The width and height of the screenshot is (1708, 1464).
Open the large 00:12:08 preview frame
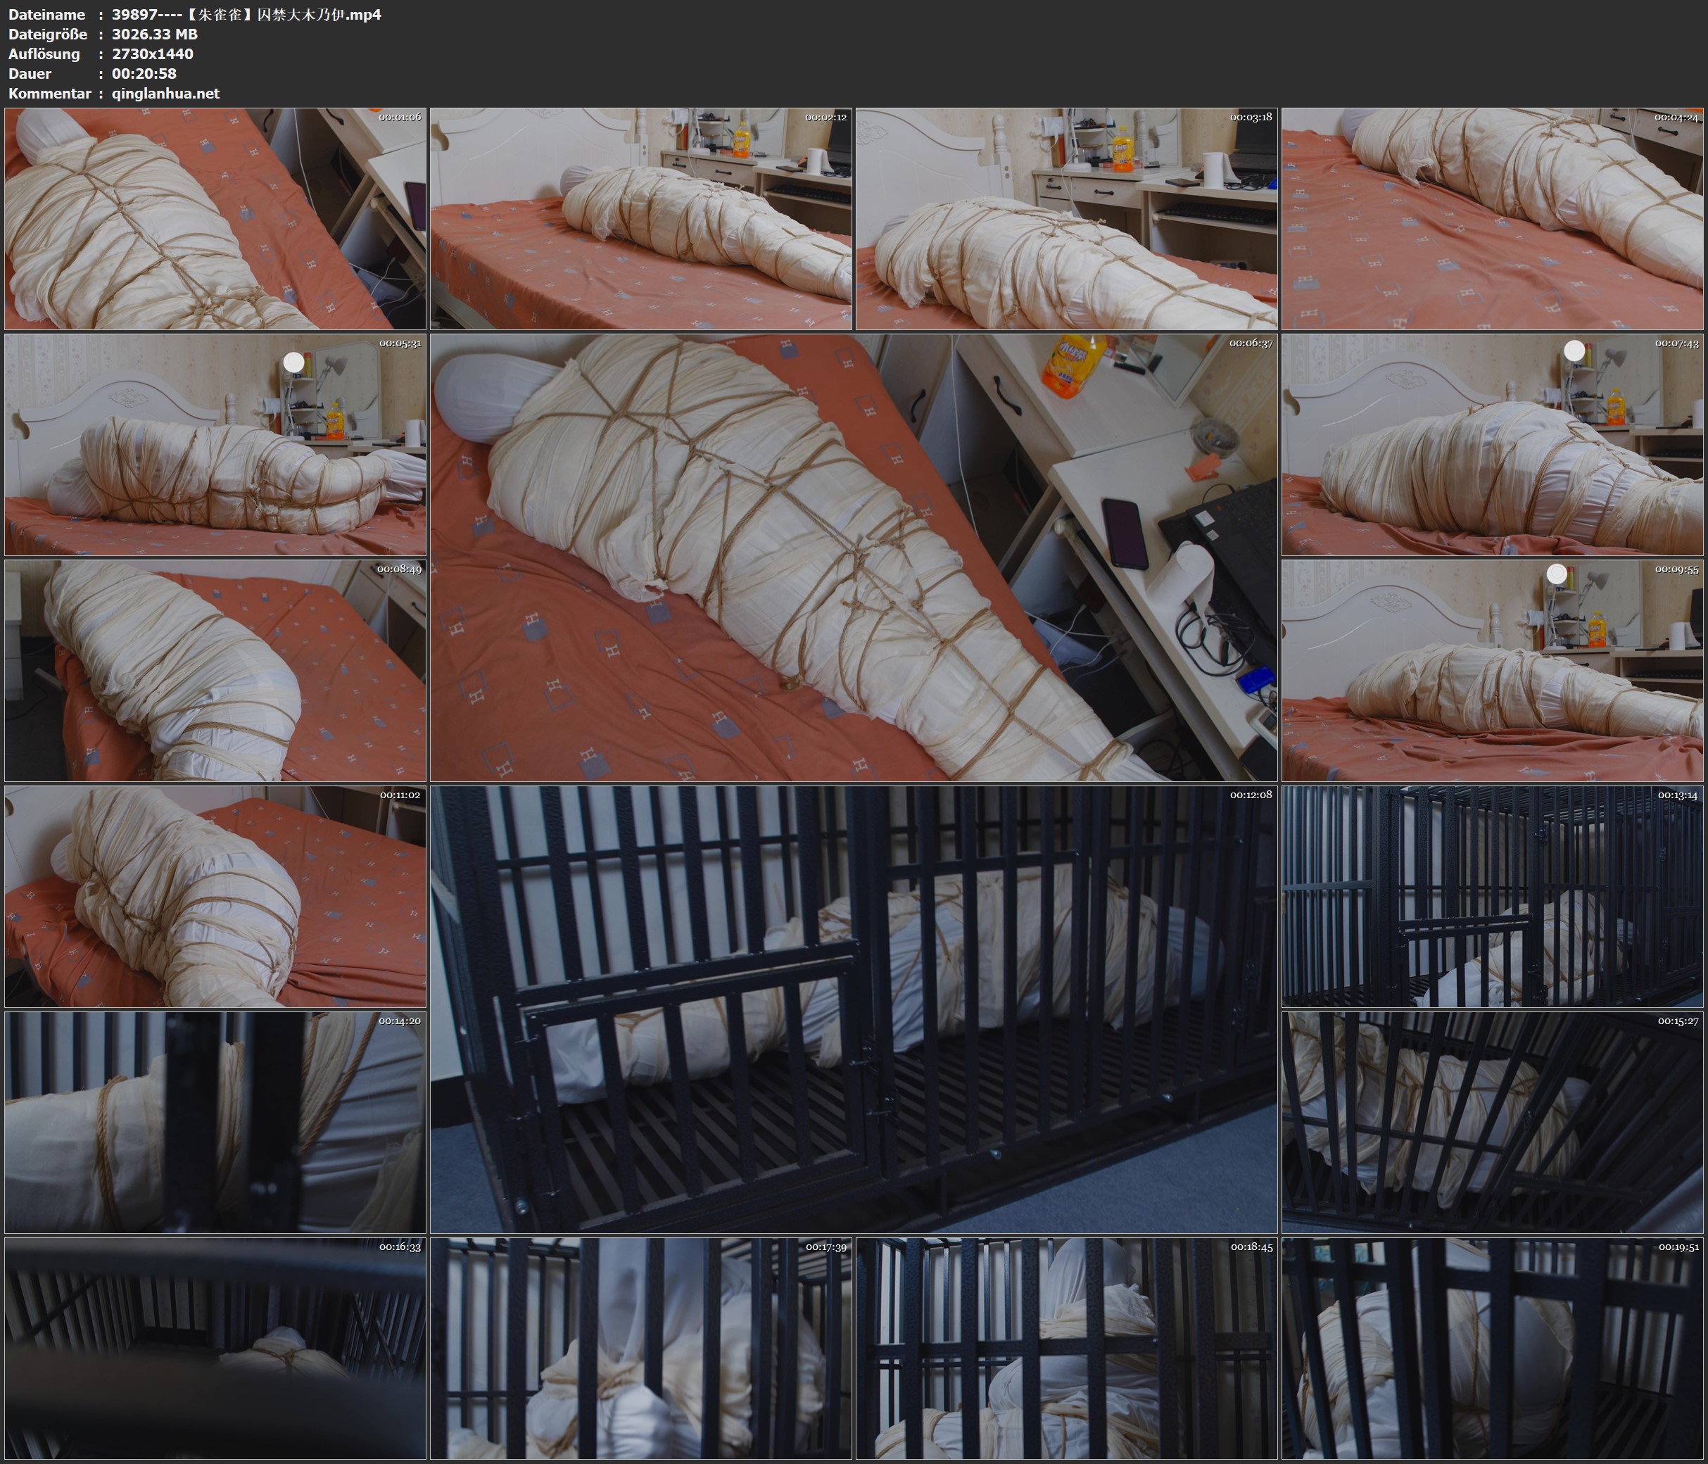tap(853, 1009)
